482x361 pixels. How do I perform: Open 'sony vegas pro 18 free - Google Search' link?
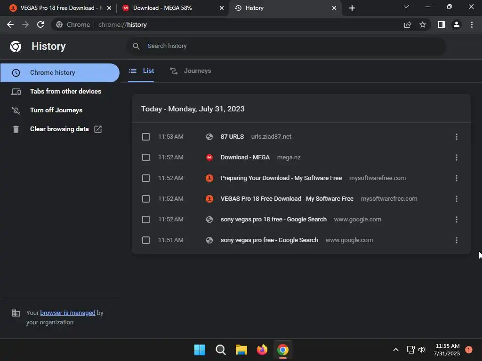pos(273,220)
